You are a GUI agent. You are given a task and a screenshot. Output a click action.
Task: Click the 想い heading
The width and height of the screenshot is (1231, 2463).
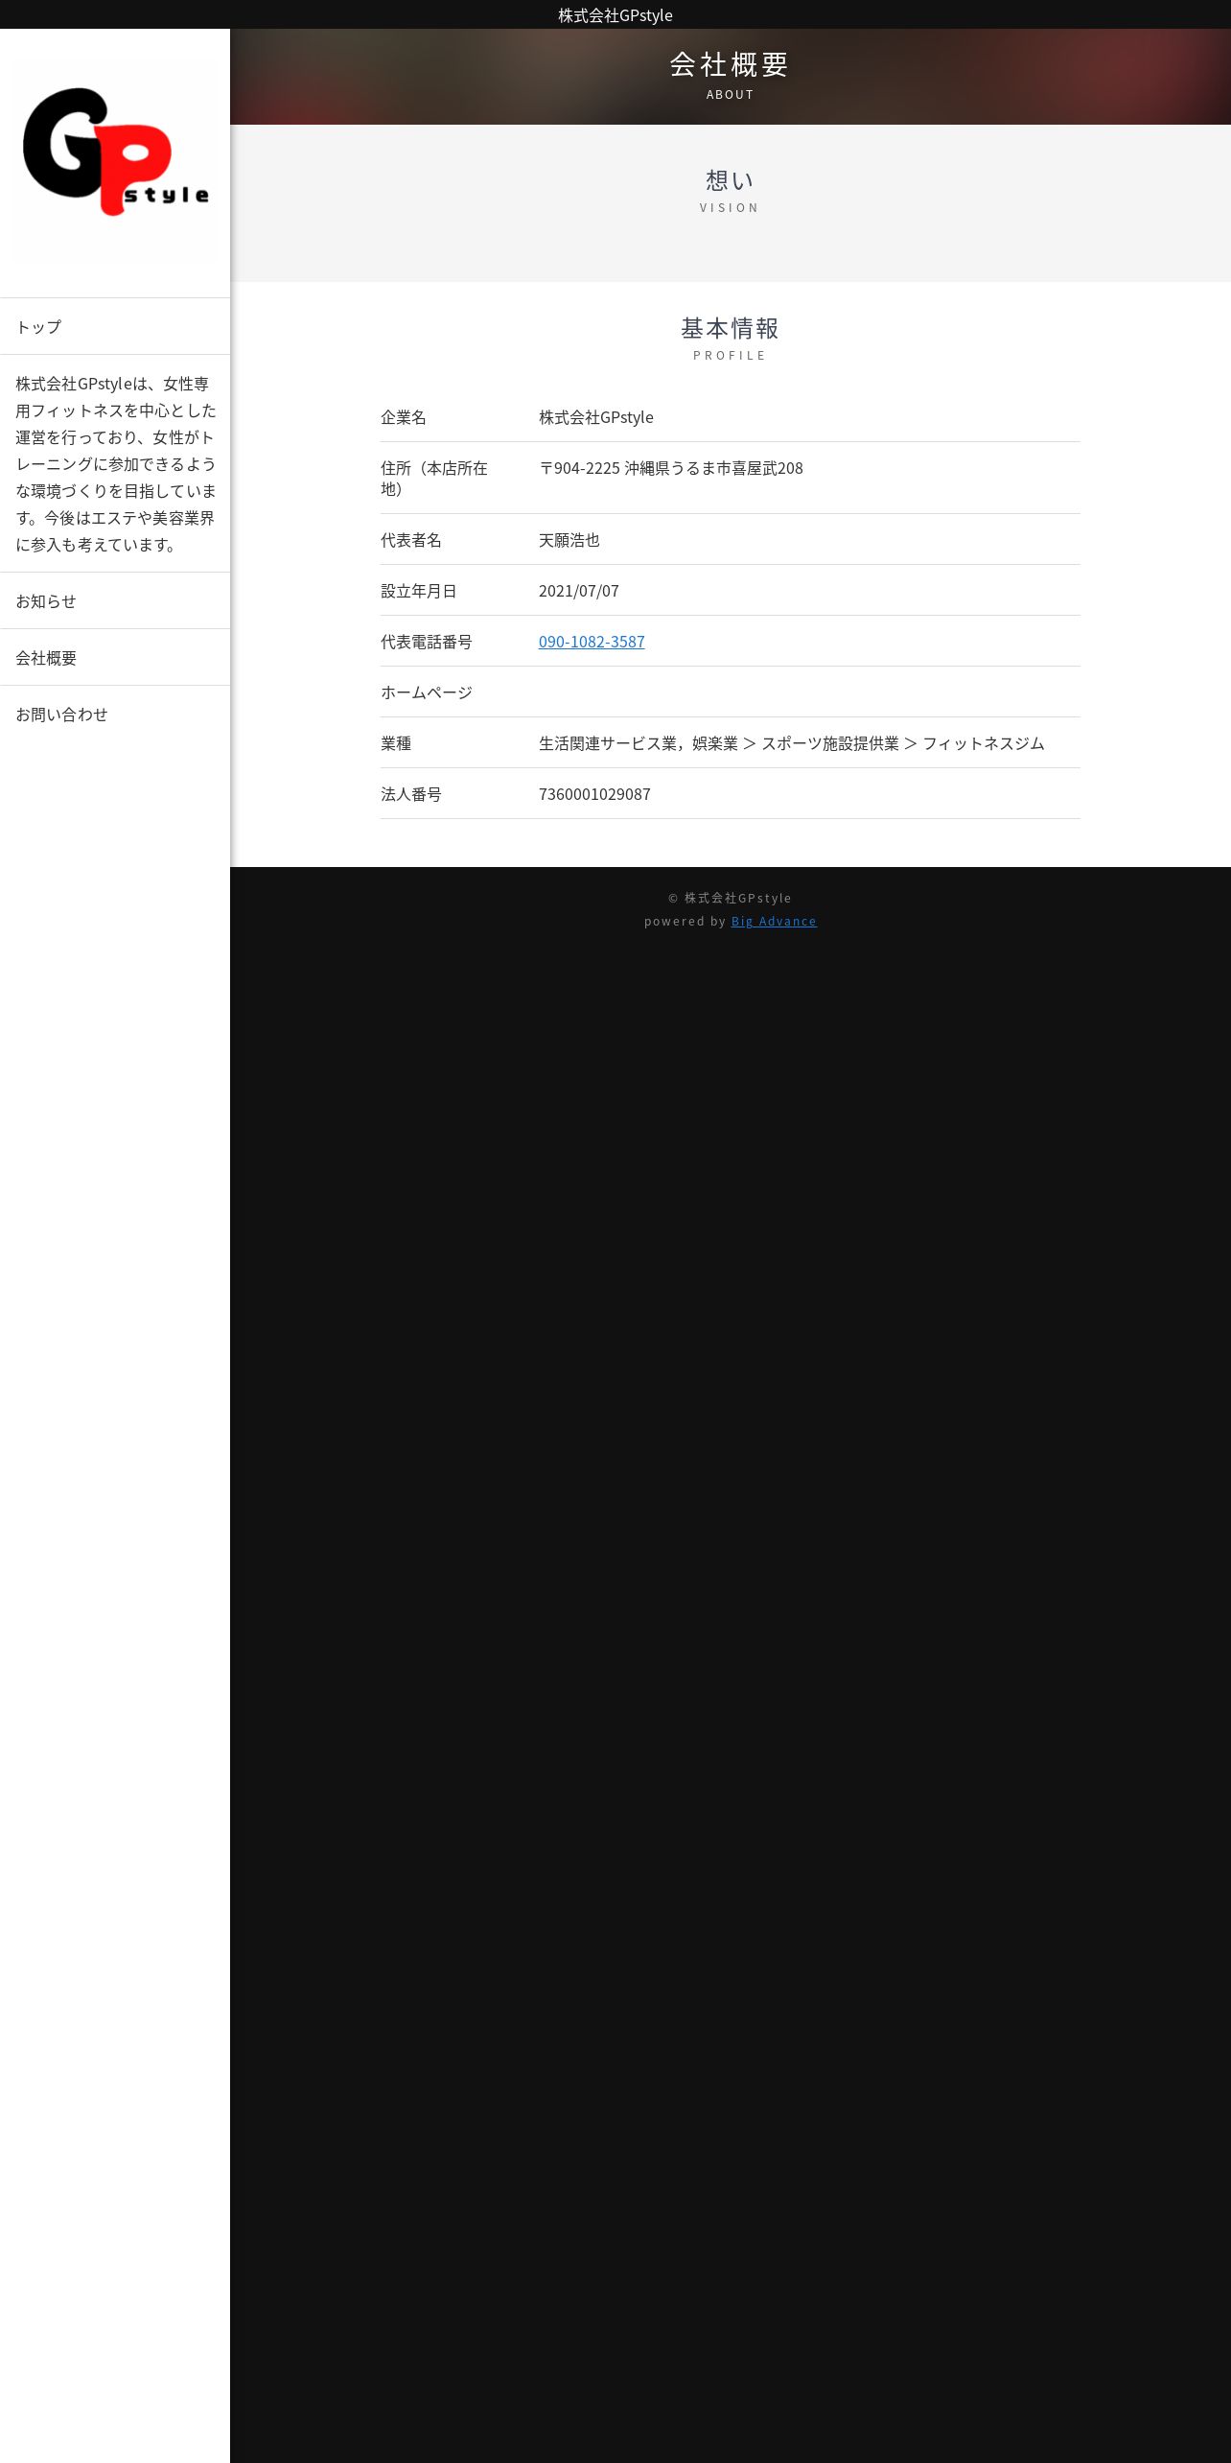pos(730,180)
